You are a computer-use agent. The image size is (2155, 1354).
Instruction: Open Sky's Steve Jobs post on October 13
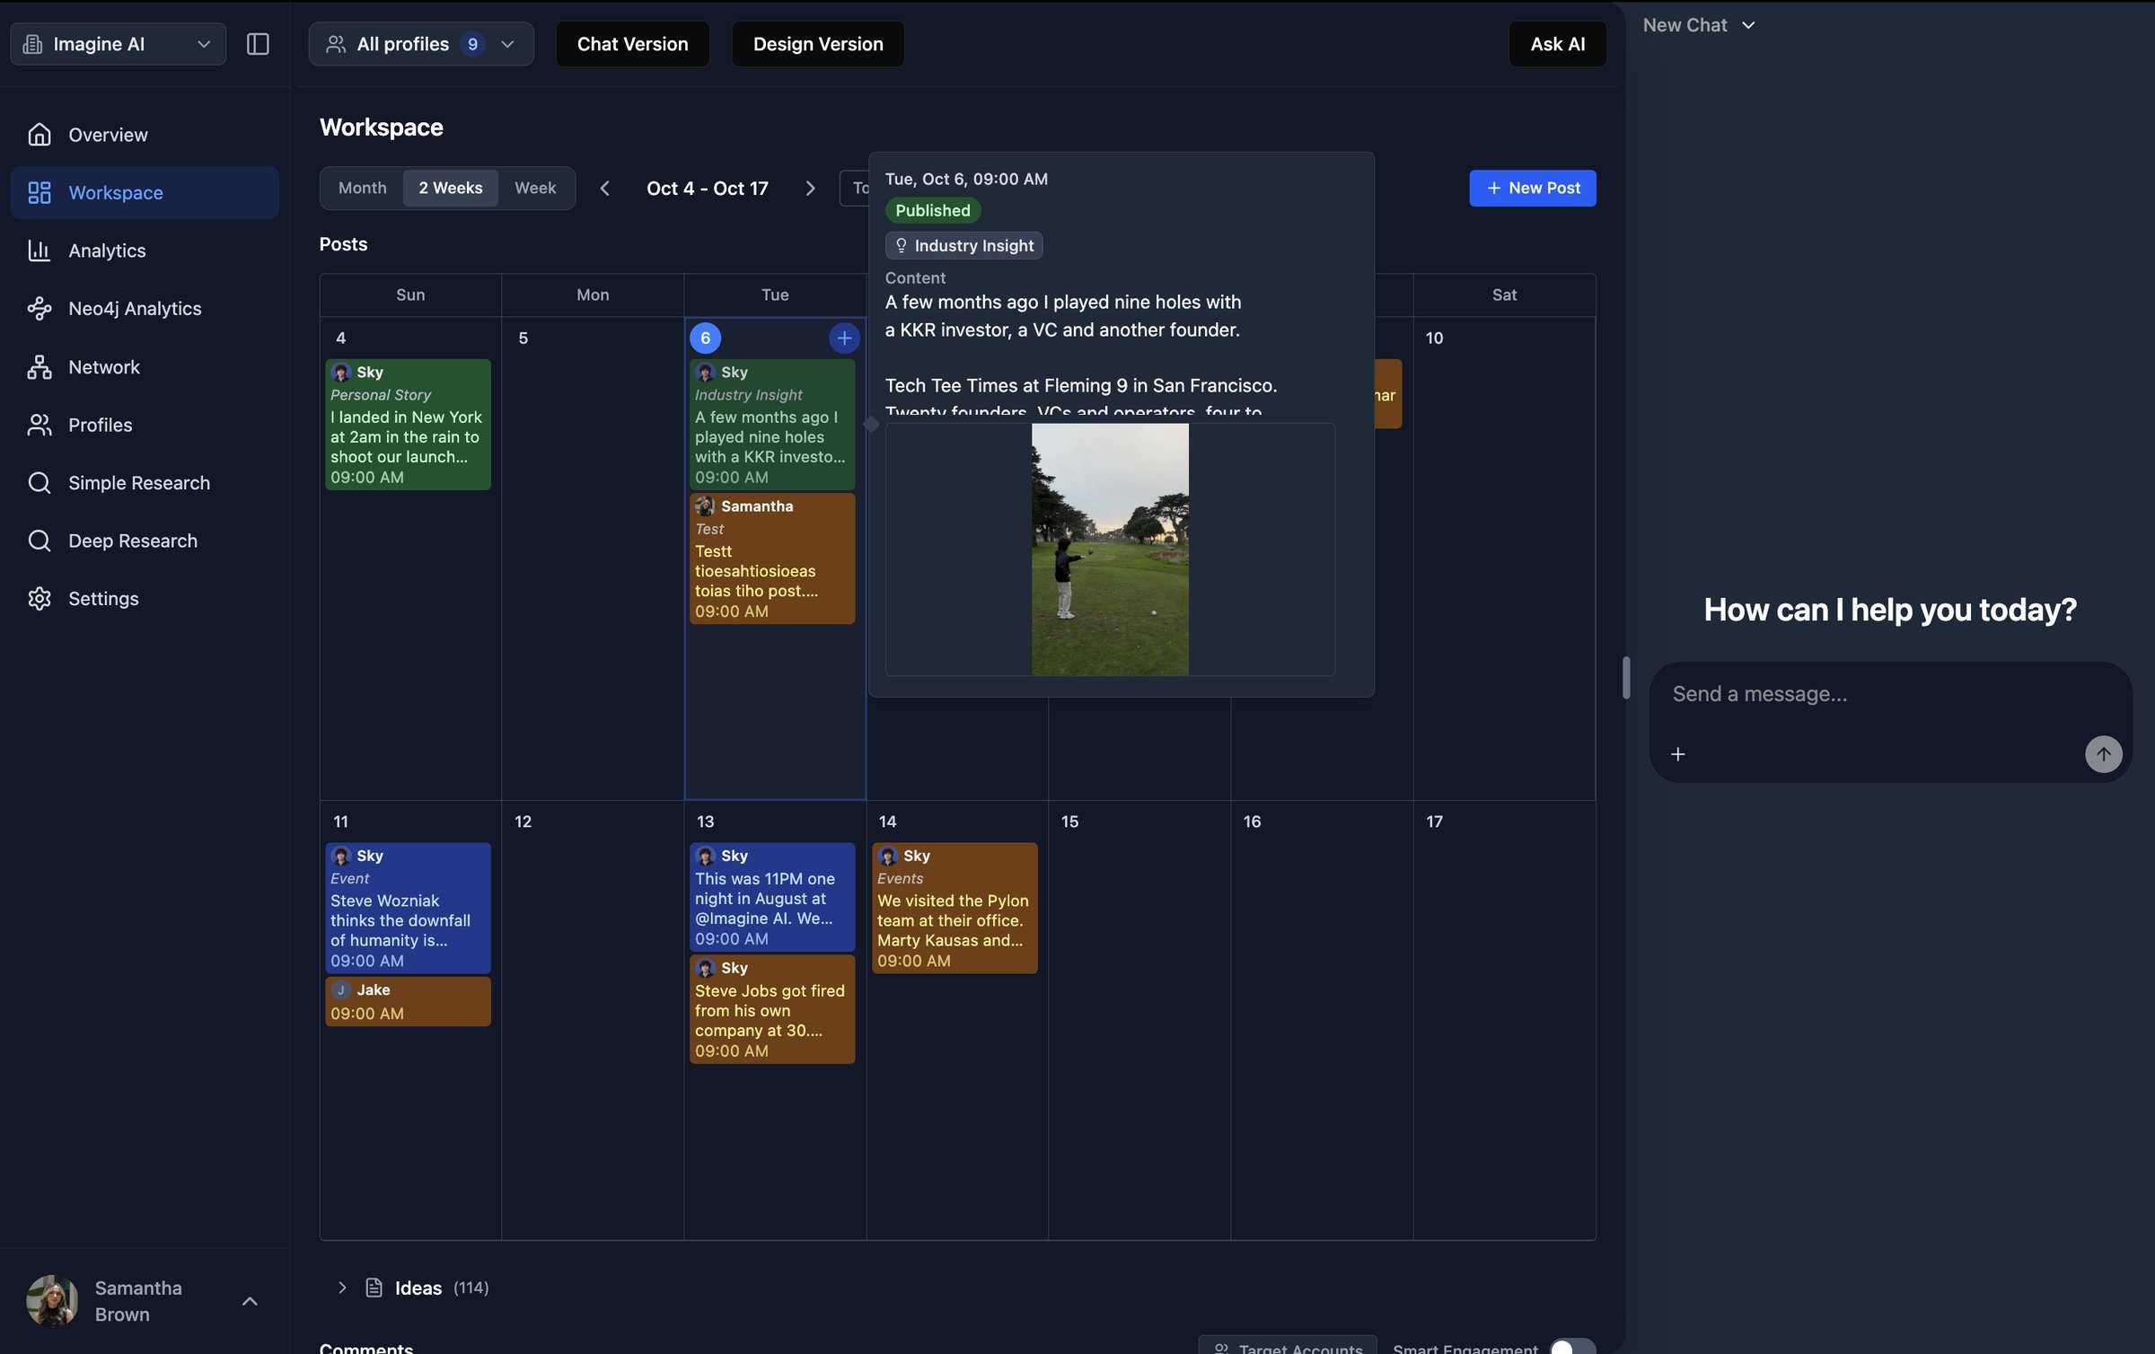(x=772, y=1009)
